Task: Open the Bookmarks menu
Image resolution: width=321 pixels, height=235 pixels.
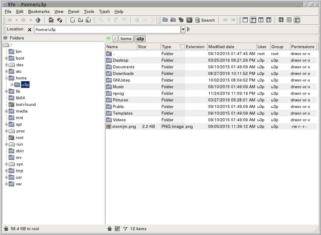Action: click(x=39, y=11)
